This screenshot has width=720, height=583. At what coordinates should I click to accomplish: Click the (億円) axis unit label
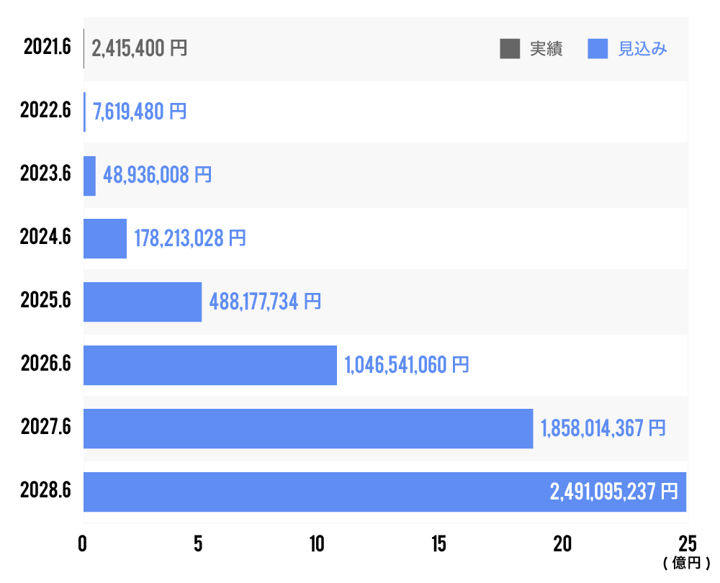(686, 562)
